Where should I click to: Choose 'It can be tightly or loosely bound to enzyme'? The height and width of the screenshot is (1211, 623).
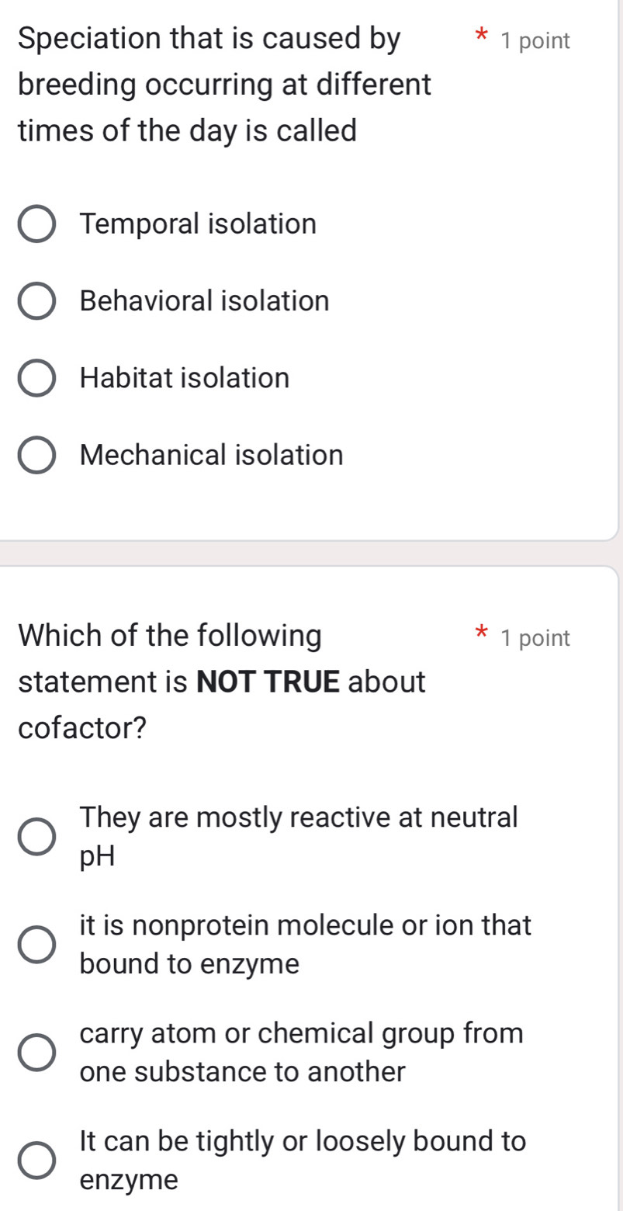click(301, 1161)
